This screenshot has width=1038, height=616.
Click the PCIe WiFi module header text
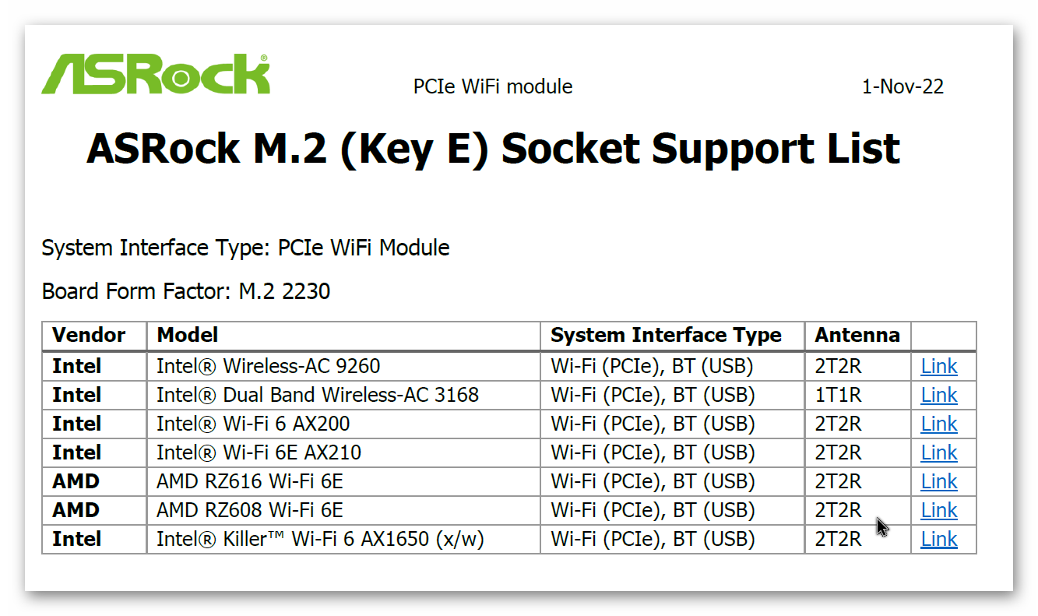pyautogui.click(x=493, y=86)
